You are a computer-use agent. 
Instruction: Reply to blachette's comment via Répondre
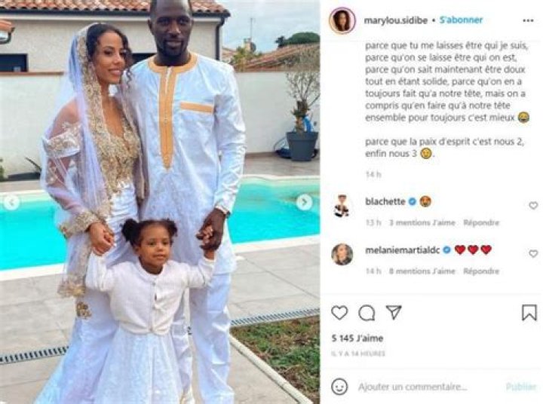pos(481,222)
